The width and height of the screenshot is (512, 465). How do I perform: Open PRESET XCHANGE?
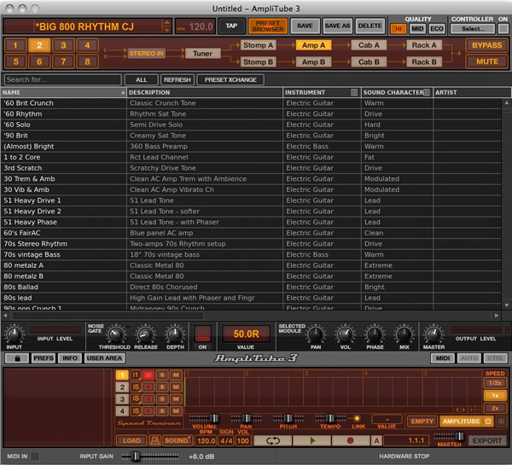coord(230,79)
